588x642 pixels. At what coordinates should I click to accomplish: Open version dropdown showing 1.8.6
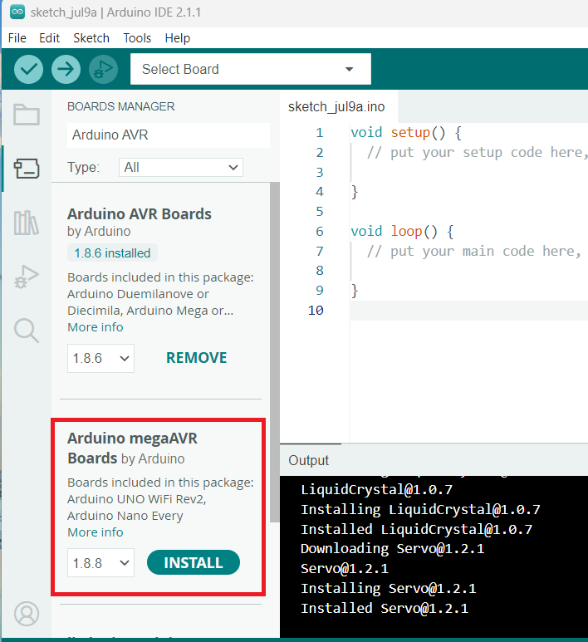[100, 358]
